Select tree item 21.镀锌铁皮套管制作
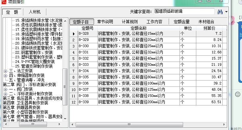 (x=38, y=48)
